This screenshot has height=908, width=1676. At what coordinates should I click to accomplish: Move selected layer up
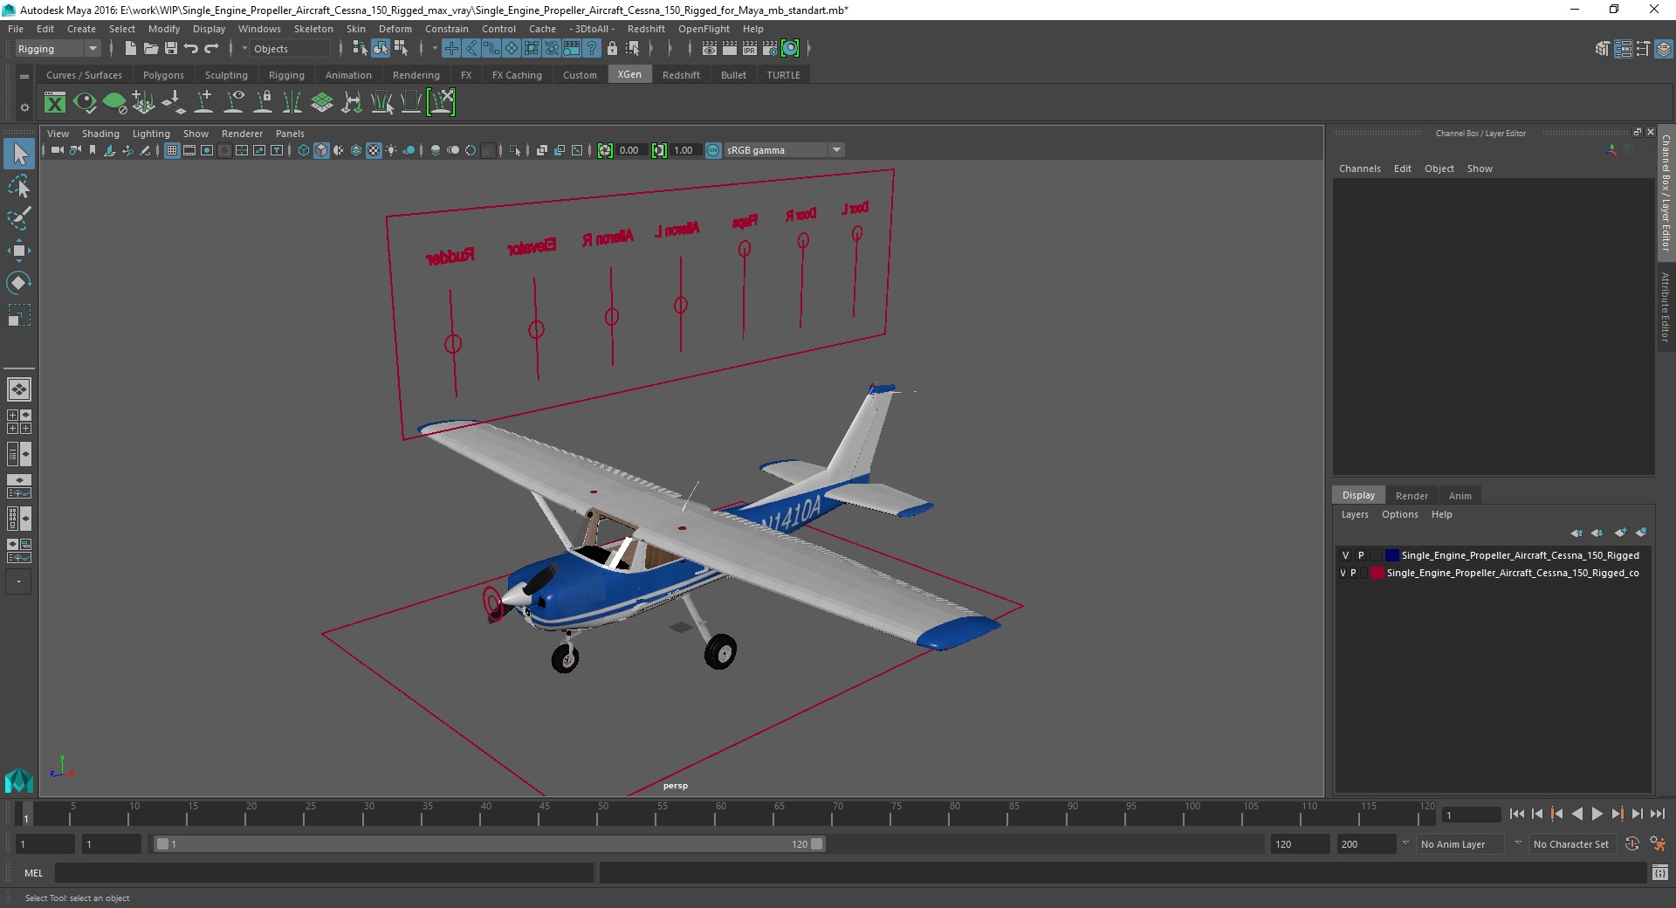tap(1576, 533)
